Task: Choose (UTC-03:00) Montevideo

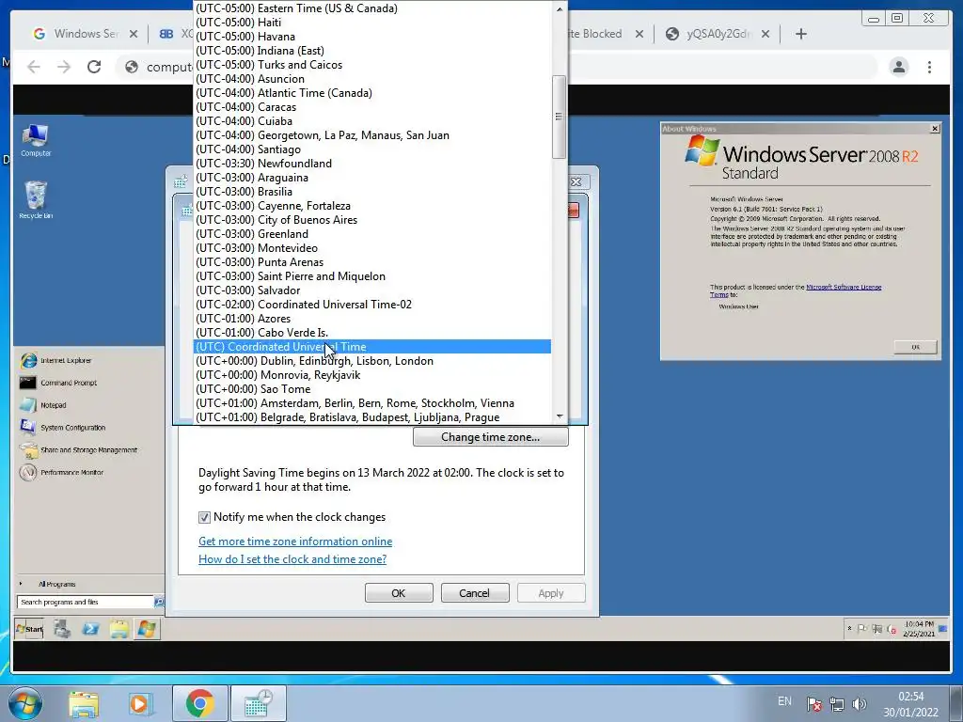Action: click(372, 248)
